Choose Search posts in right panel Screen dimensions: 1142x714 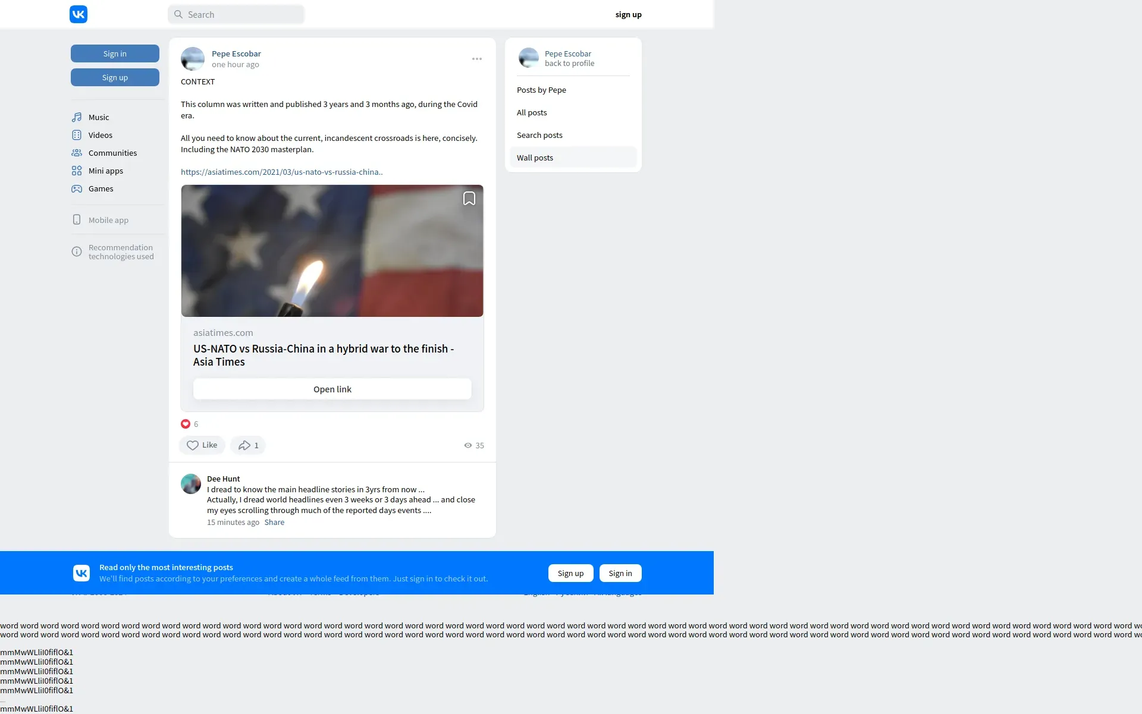(x=539, y=135)
